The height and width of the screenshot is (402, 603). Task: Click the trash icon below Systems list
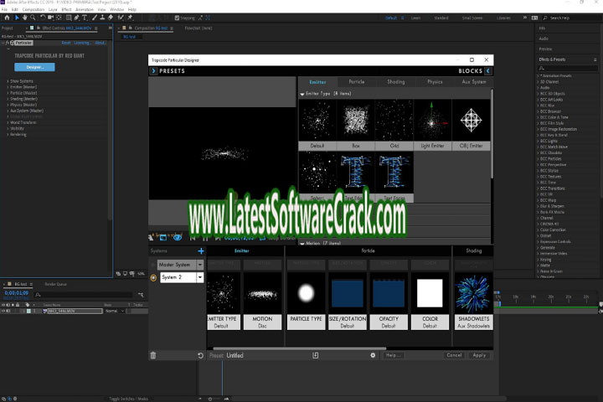tap(153, 355)
